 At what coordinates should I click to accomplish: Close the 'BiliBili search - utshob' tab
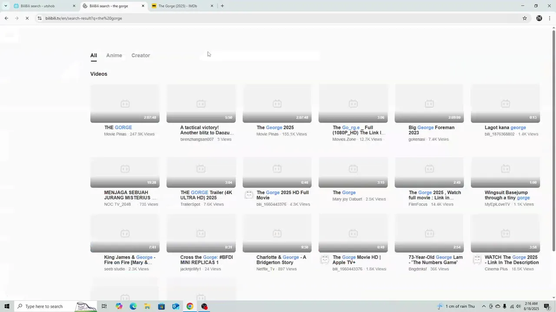point(74,6)
